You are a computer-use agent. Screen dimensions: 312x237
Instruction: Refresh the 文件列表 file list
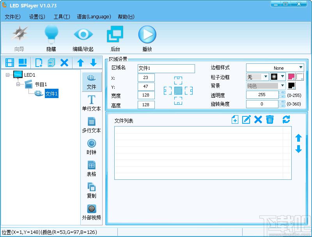tap(286, 120)
